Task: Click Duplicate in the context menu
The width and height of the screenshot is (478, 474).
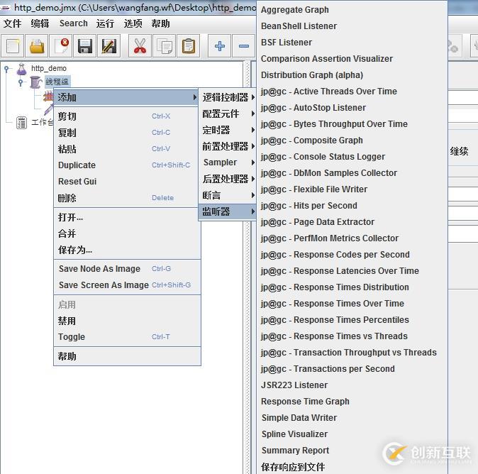Action: click(77, 165)
